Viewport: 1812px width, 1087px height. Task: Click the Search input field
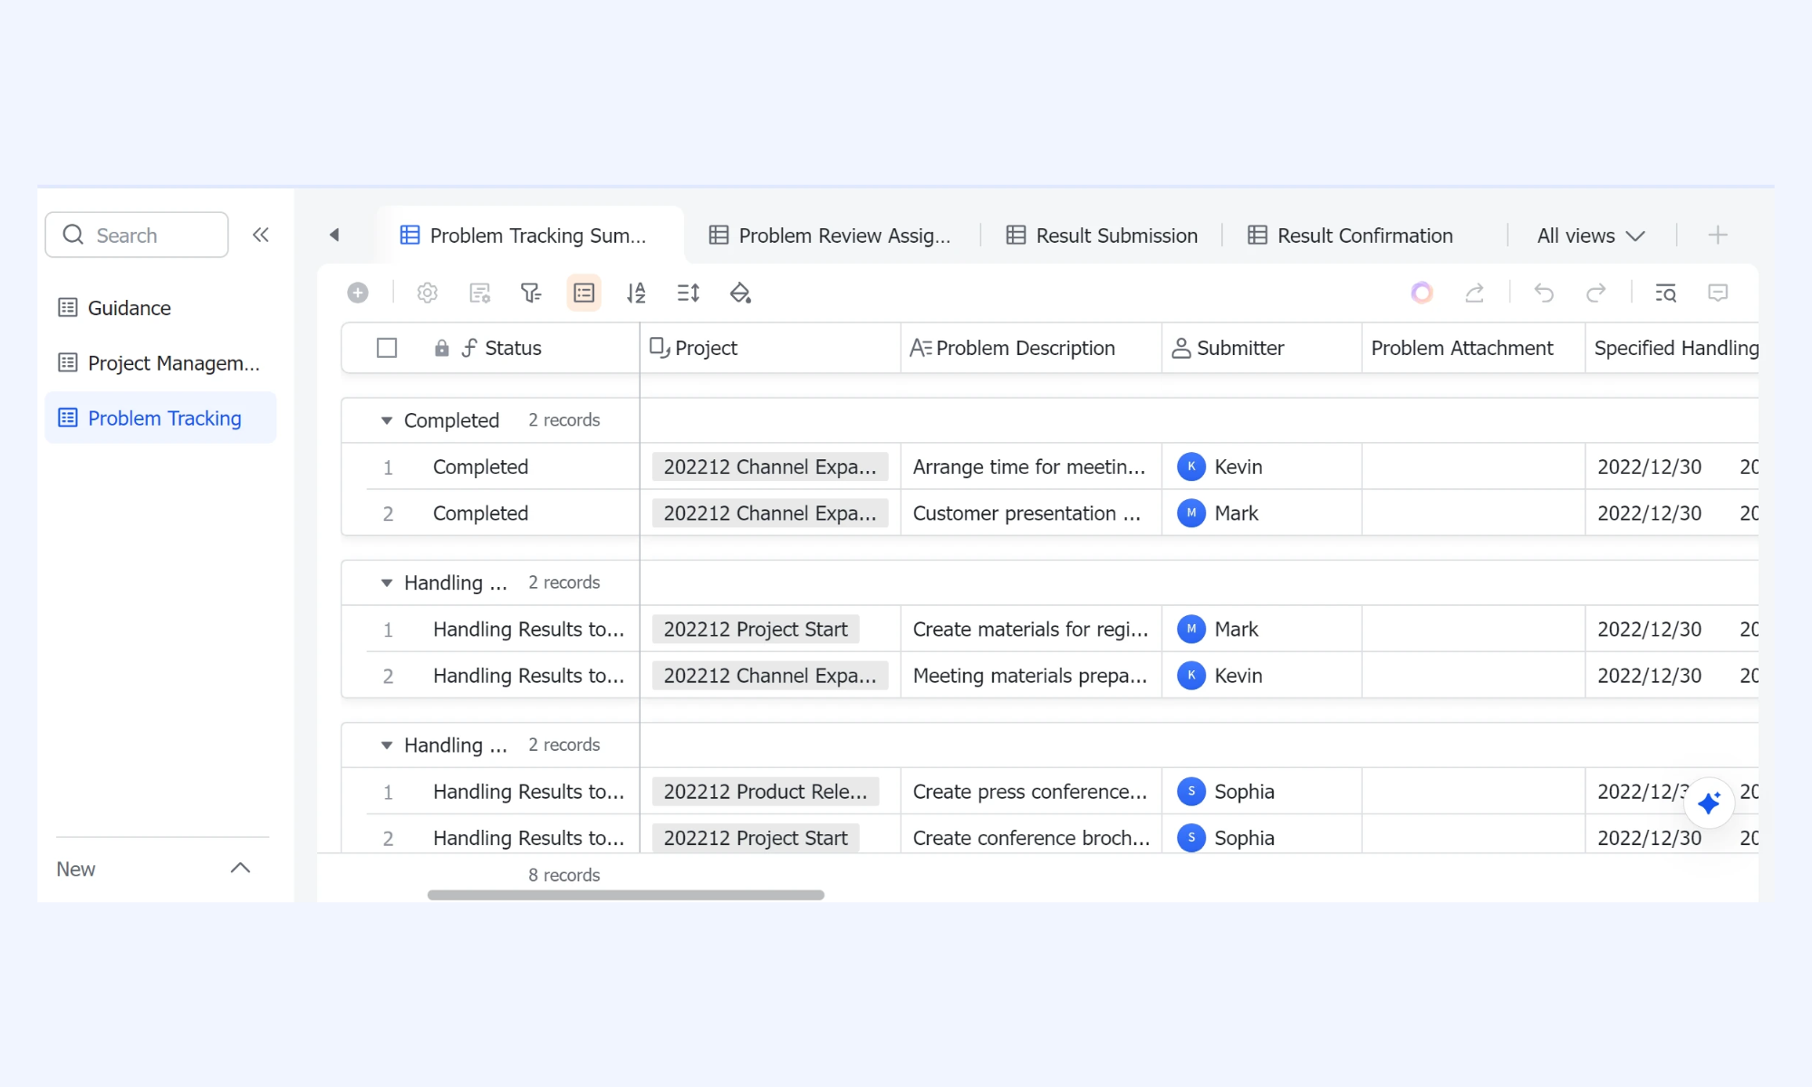(x=137, y=236)
